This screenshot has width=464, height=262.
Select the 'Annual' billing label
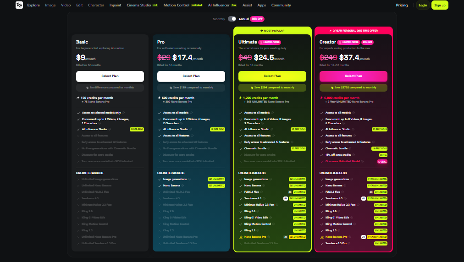coord(243,19)
